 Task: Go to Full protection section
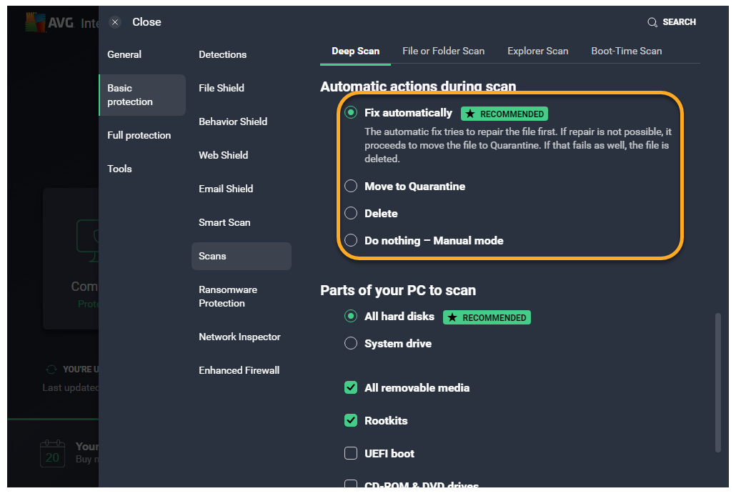point(139,135)
